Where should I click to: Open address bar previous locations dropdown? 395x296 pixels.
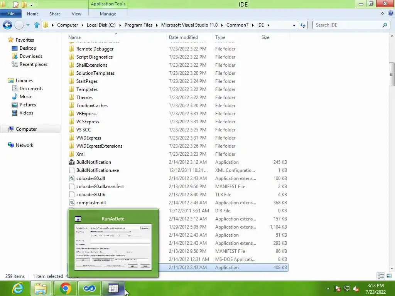(x=294, y=25)
